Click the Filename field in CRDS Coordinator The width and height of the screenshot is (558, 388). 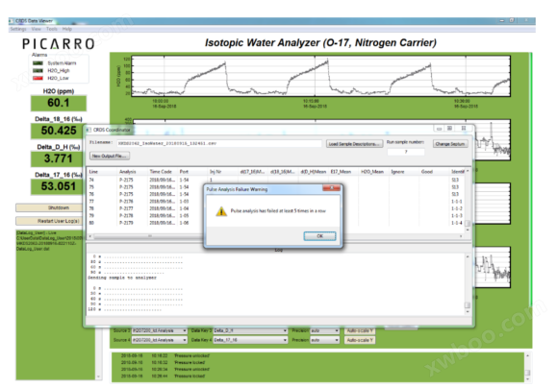[x=219, y=143]
